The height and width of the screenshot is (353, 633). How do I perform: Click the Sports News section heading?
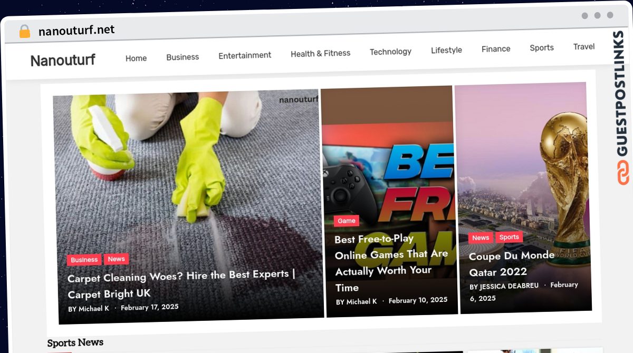point(75,343)
